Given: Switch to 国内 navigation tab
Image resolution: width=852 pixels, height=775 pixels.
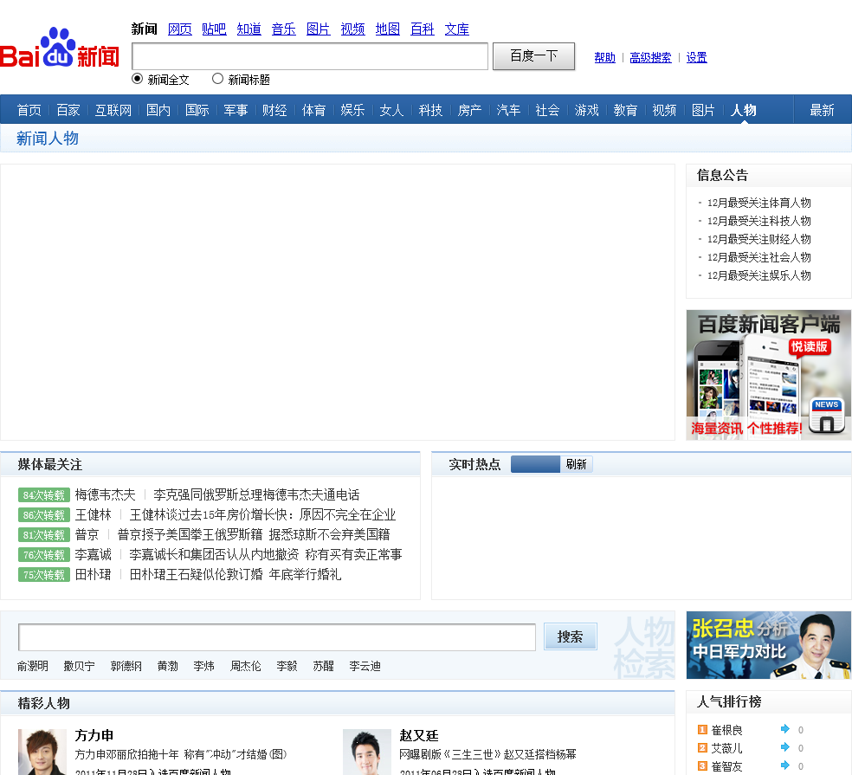Looking at the screenshot, I should [x=158, y=110].
